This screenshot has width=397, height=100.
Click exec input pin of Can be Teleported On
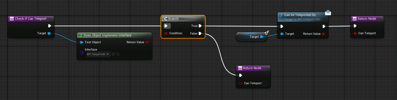(x=282, y=26)
